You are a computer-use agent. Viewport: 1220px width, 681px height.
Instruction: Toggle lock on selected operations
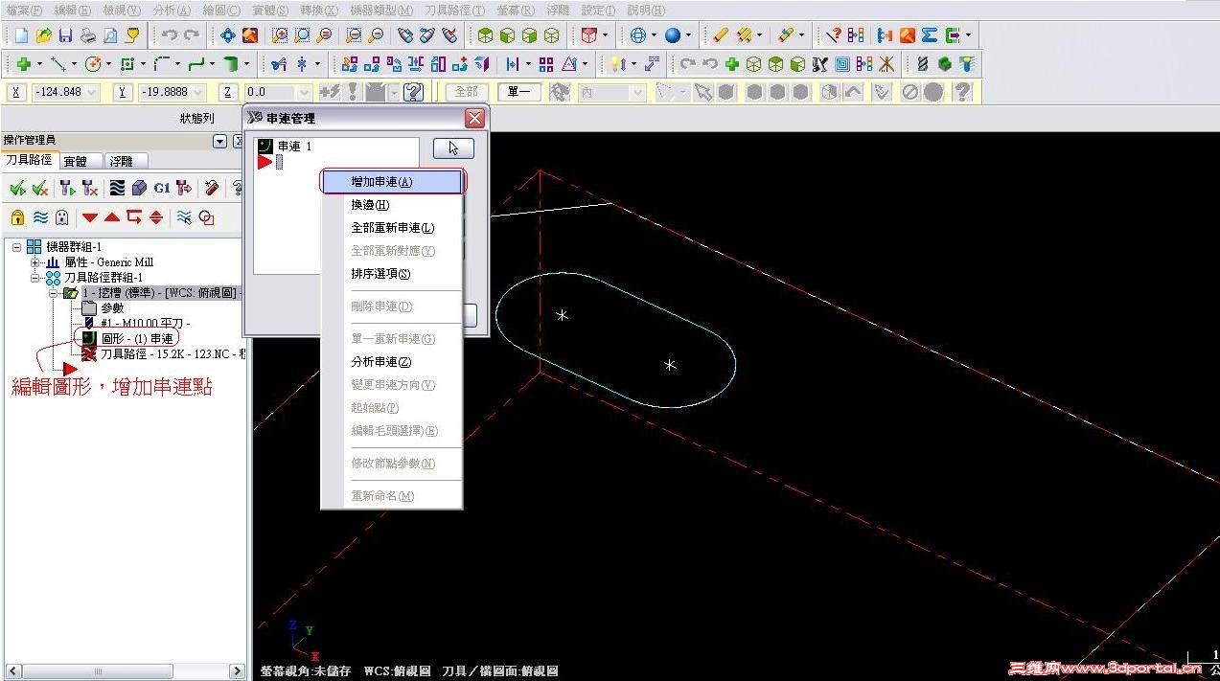coord(17,217)
